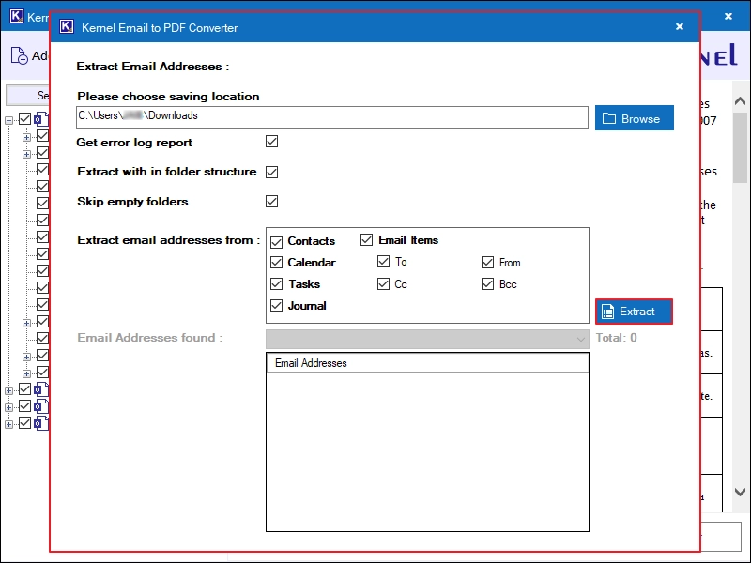Screen dimensions: 751x563
Task: Click the last mailbox Outlook file icon
Action: 41,423
